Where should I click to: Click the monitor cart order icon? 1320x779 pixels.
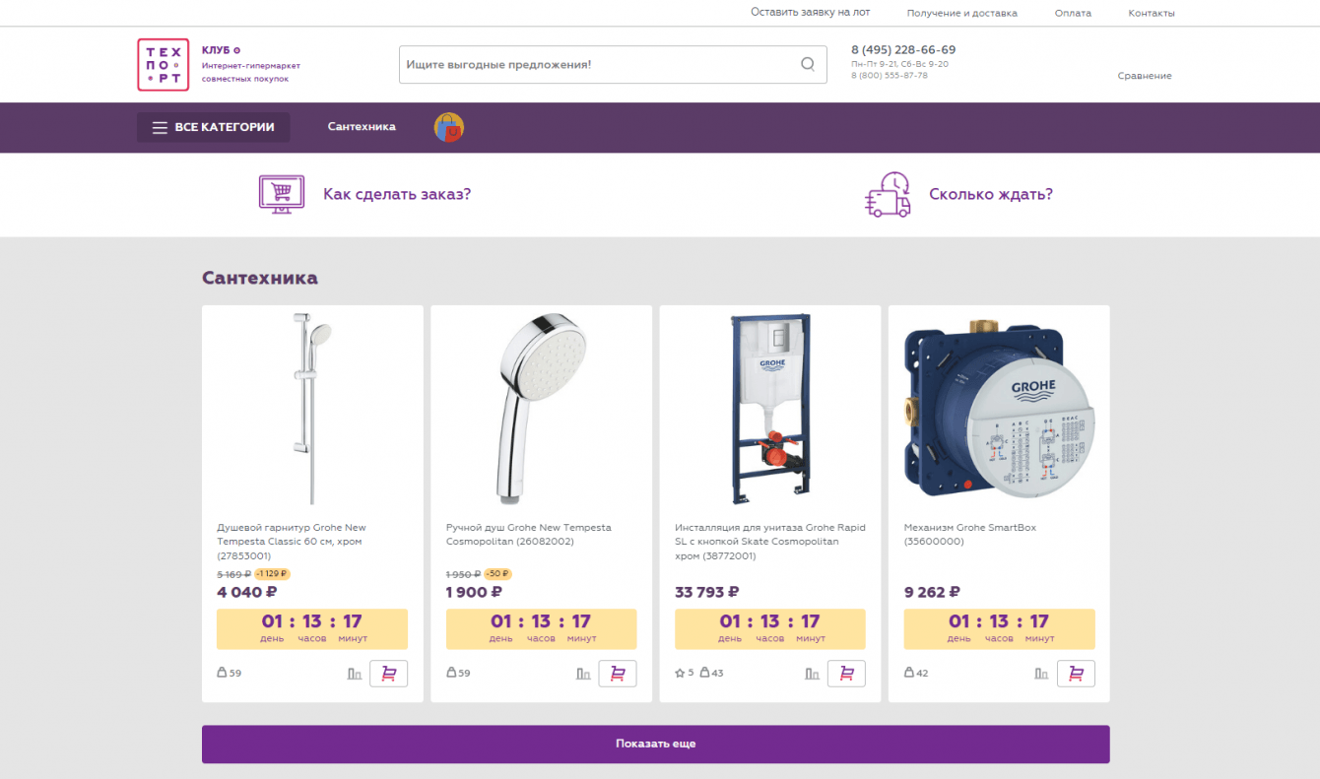pos(282,194)
